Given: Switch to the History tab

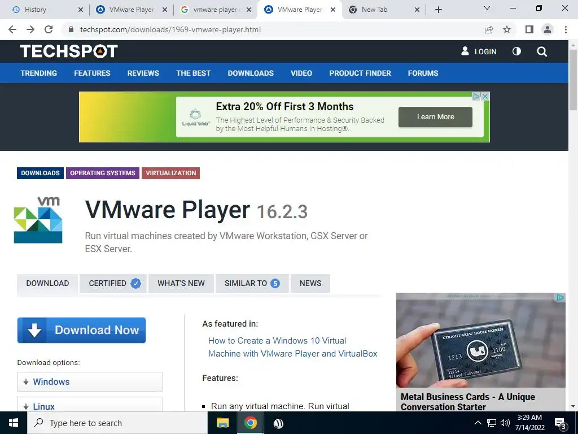Looking at the screenshot, I should coord(35,10).
